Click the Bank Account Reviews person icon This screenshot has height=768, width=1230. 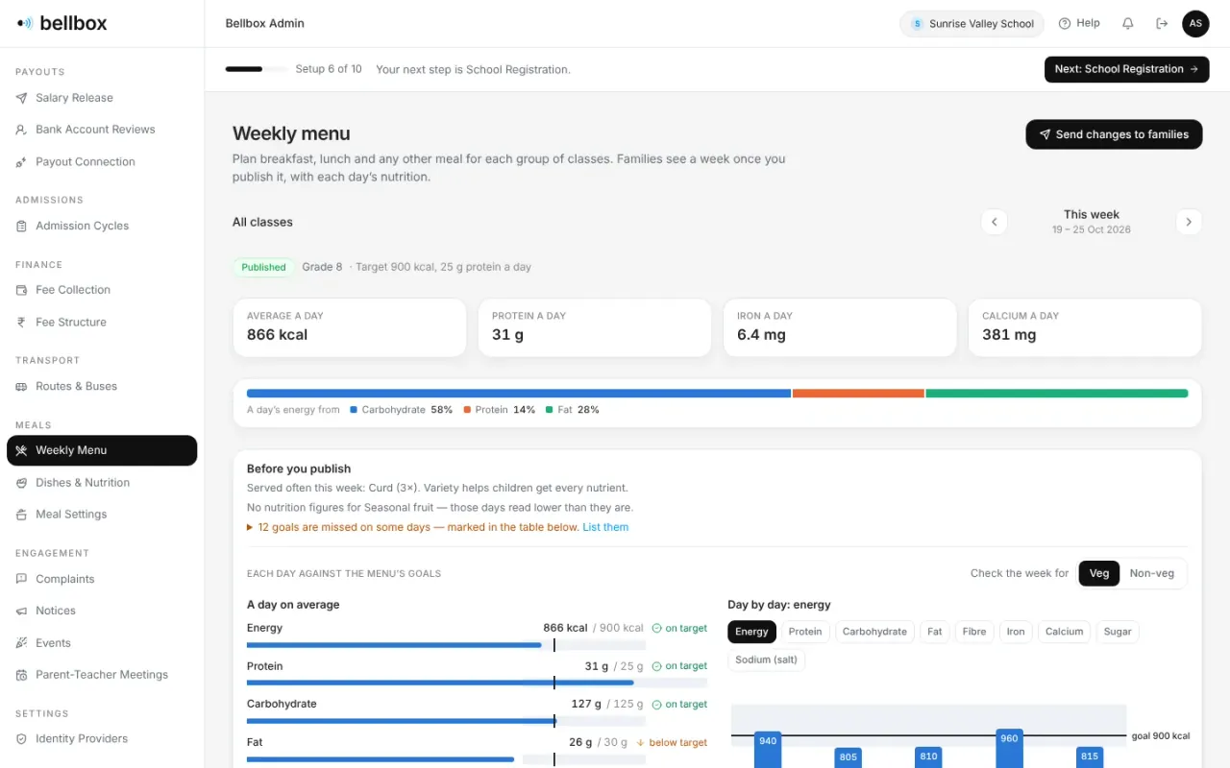pyautogui.click(x=21, y=130)
